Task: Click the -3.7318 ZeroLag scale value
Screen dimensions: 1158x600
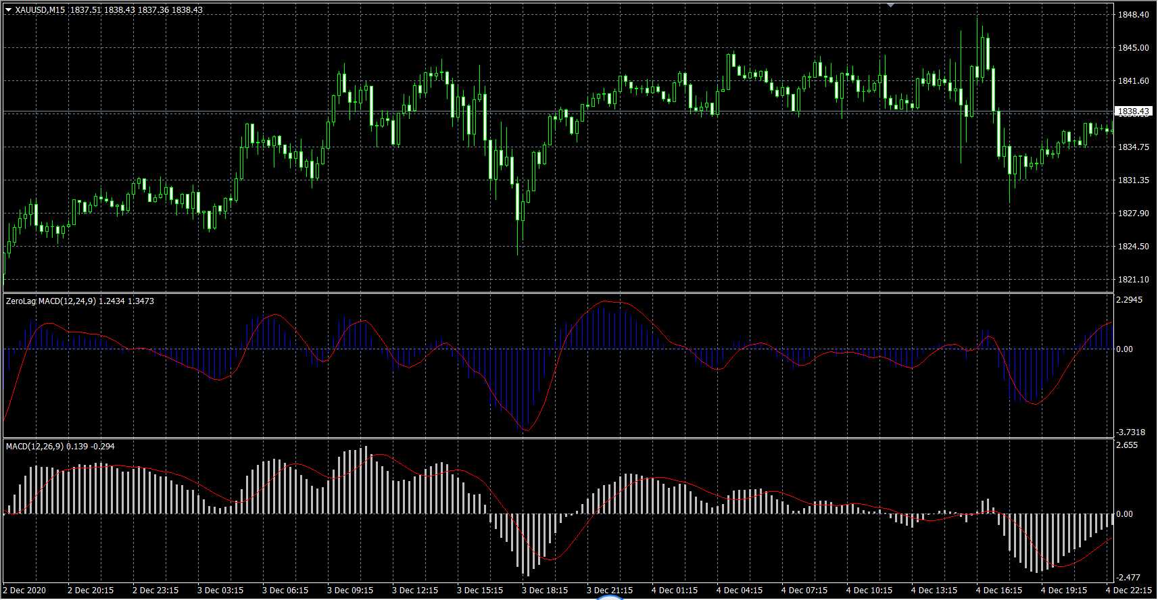Action: (x=1130, y=432)
